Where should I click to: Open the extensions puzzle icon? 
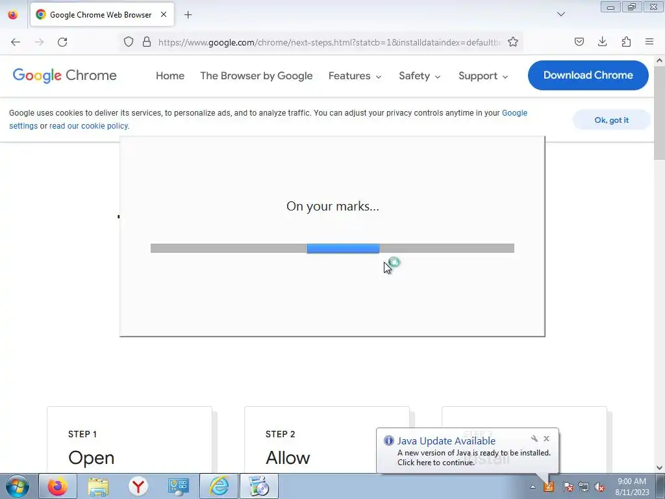pyautogui.click(x=626, y=42)
